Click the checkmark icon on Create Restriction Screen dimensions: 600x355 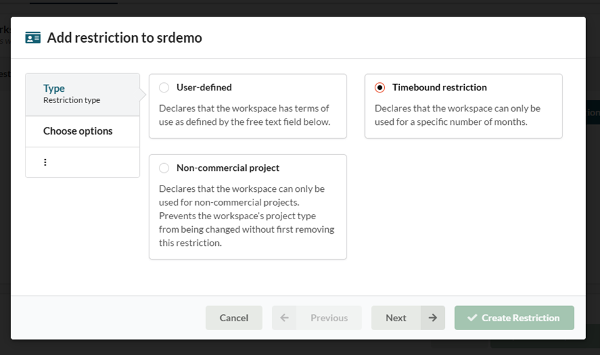click(x=472, y=318)
